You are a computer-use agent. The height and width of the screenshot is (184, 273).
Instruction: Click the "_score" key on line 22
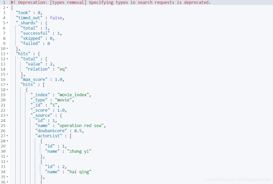(40, 110)
